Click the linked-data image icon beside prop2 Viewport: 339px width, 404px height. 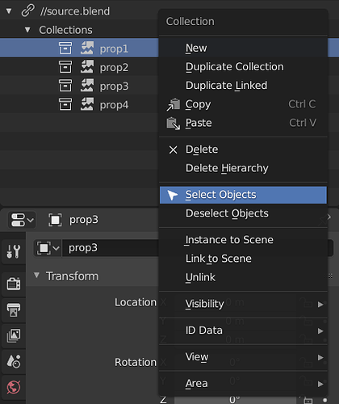[87, 67]
